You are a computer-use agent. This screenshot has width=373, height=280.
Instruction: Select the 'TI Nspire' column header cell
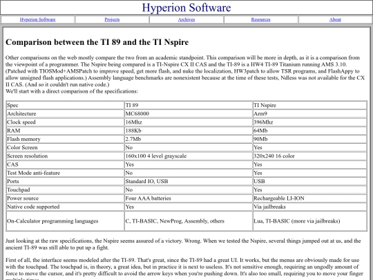click(309, 105)
